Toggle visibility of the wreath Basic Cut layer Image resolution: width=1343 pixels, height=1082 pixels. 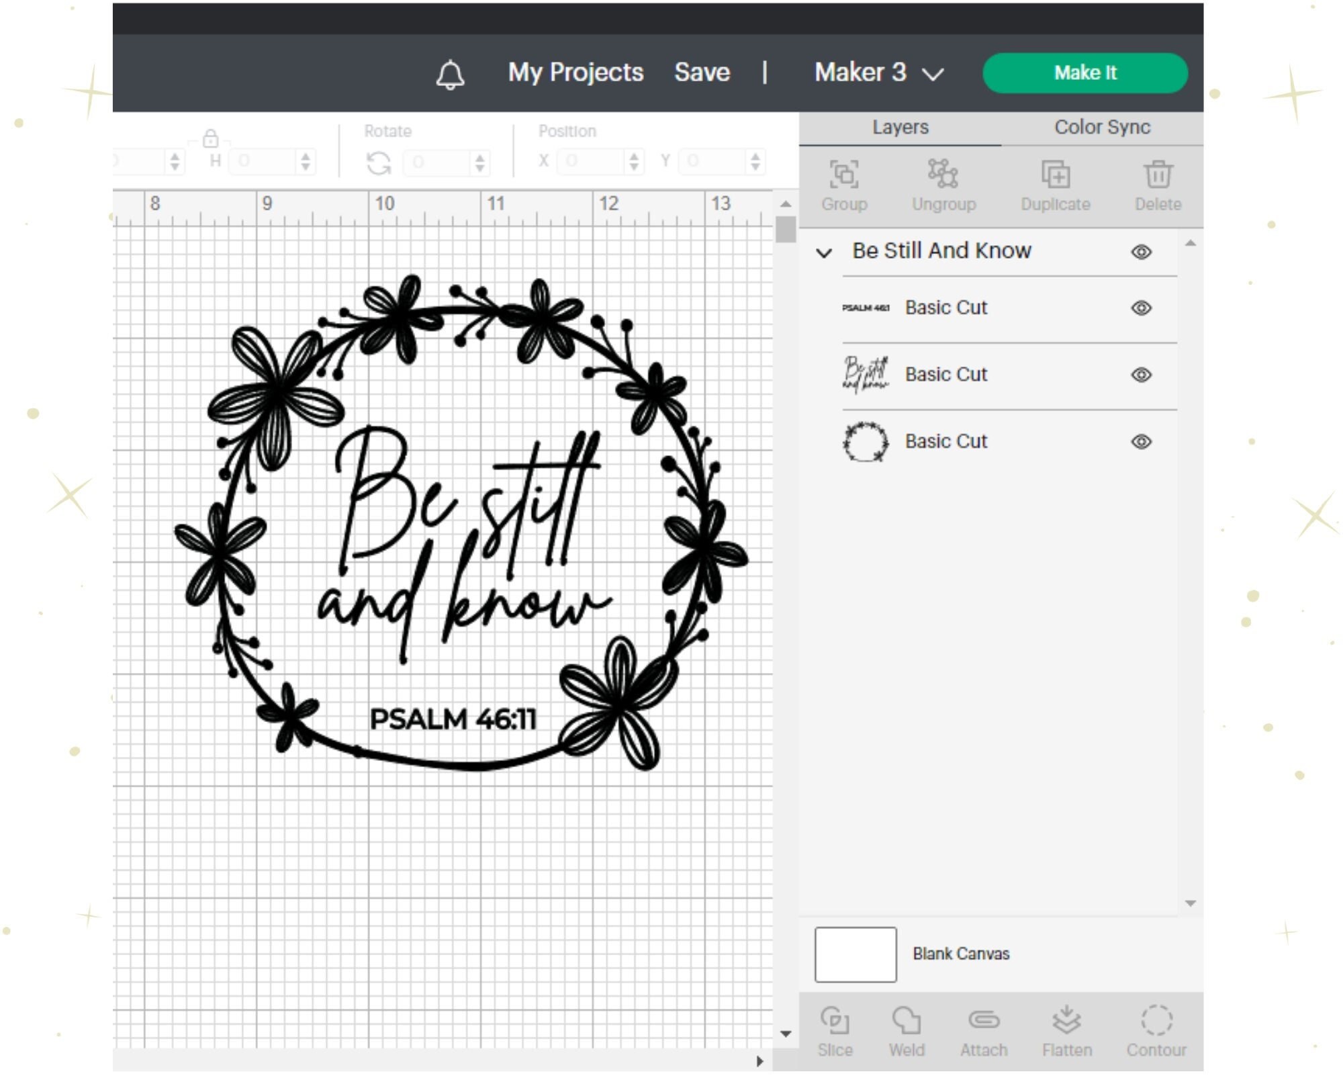tap(1142, 441)
